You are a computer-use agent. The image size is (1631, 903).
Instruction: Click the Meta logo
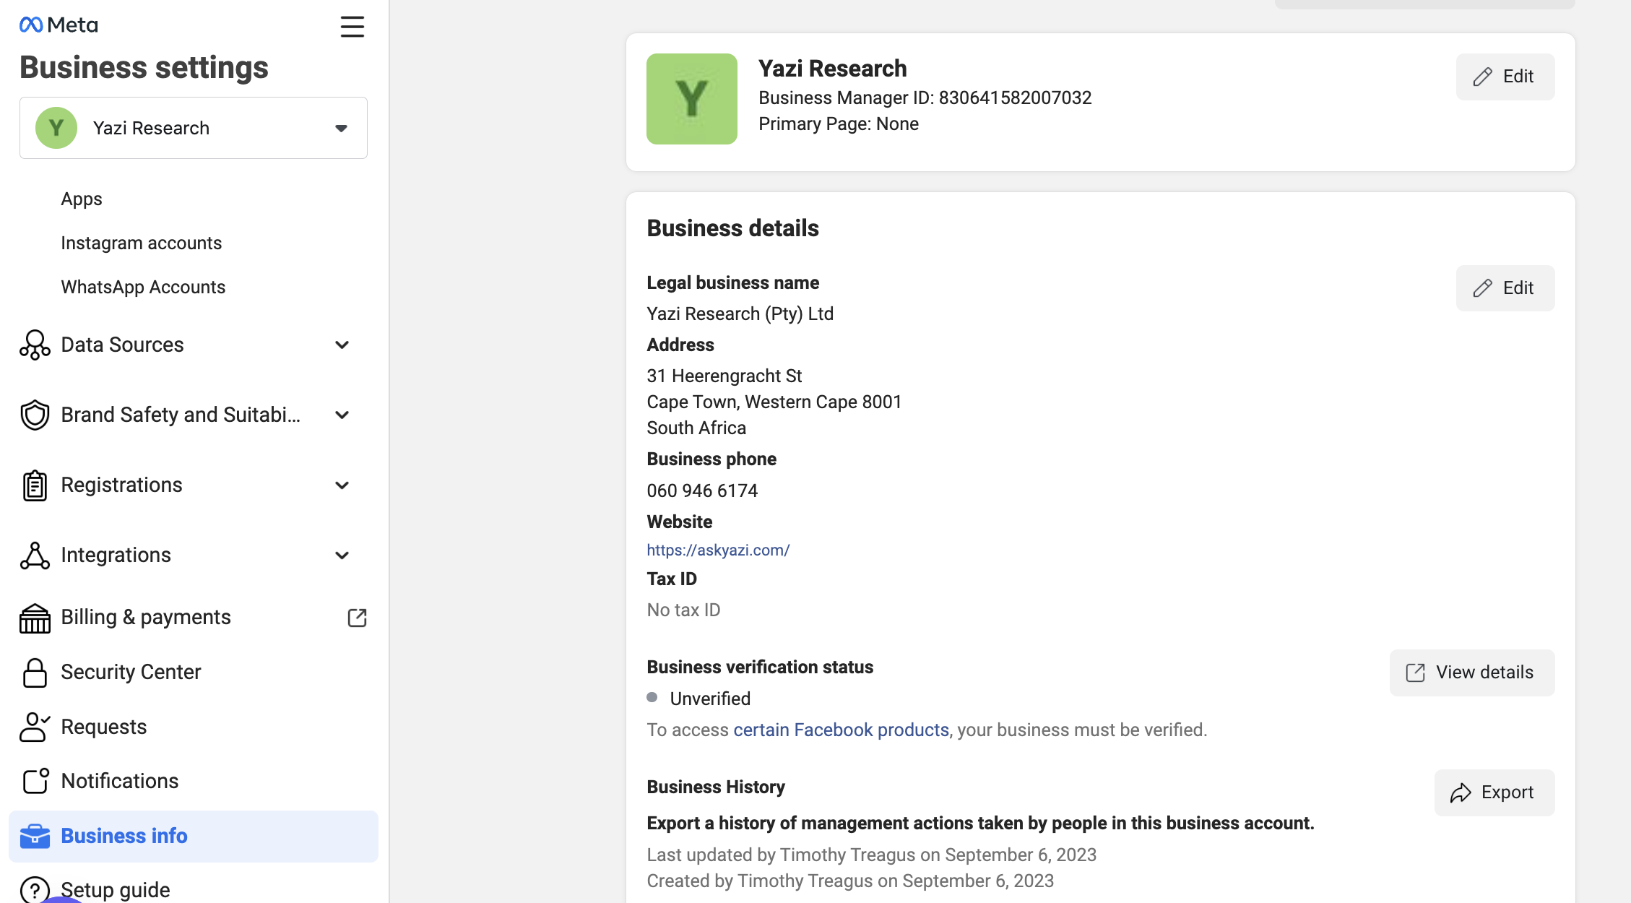[x=59, y=25]
